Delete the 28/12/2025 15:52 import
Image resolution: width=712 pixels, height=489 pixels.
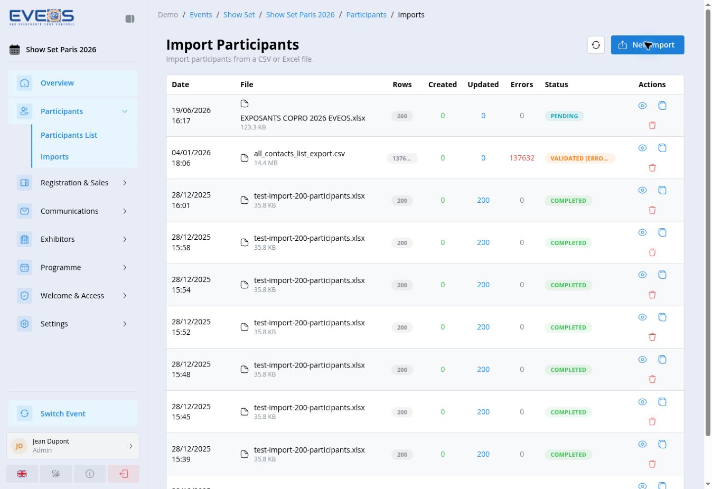[652, 336]
